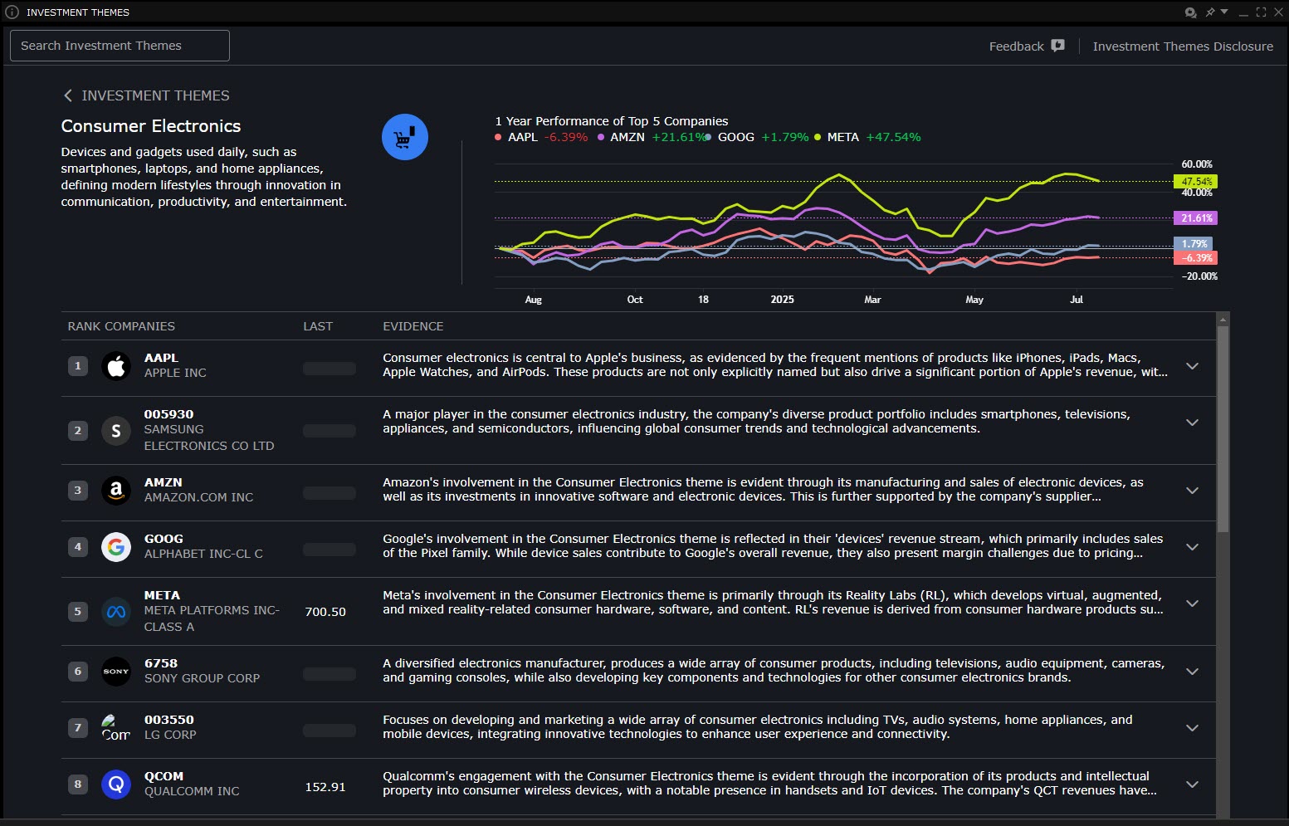Screen dimensions: 1289x826
Task: Click the Feedback speech-bubble icon
Action: [1057, 46]
